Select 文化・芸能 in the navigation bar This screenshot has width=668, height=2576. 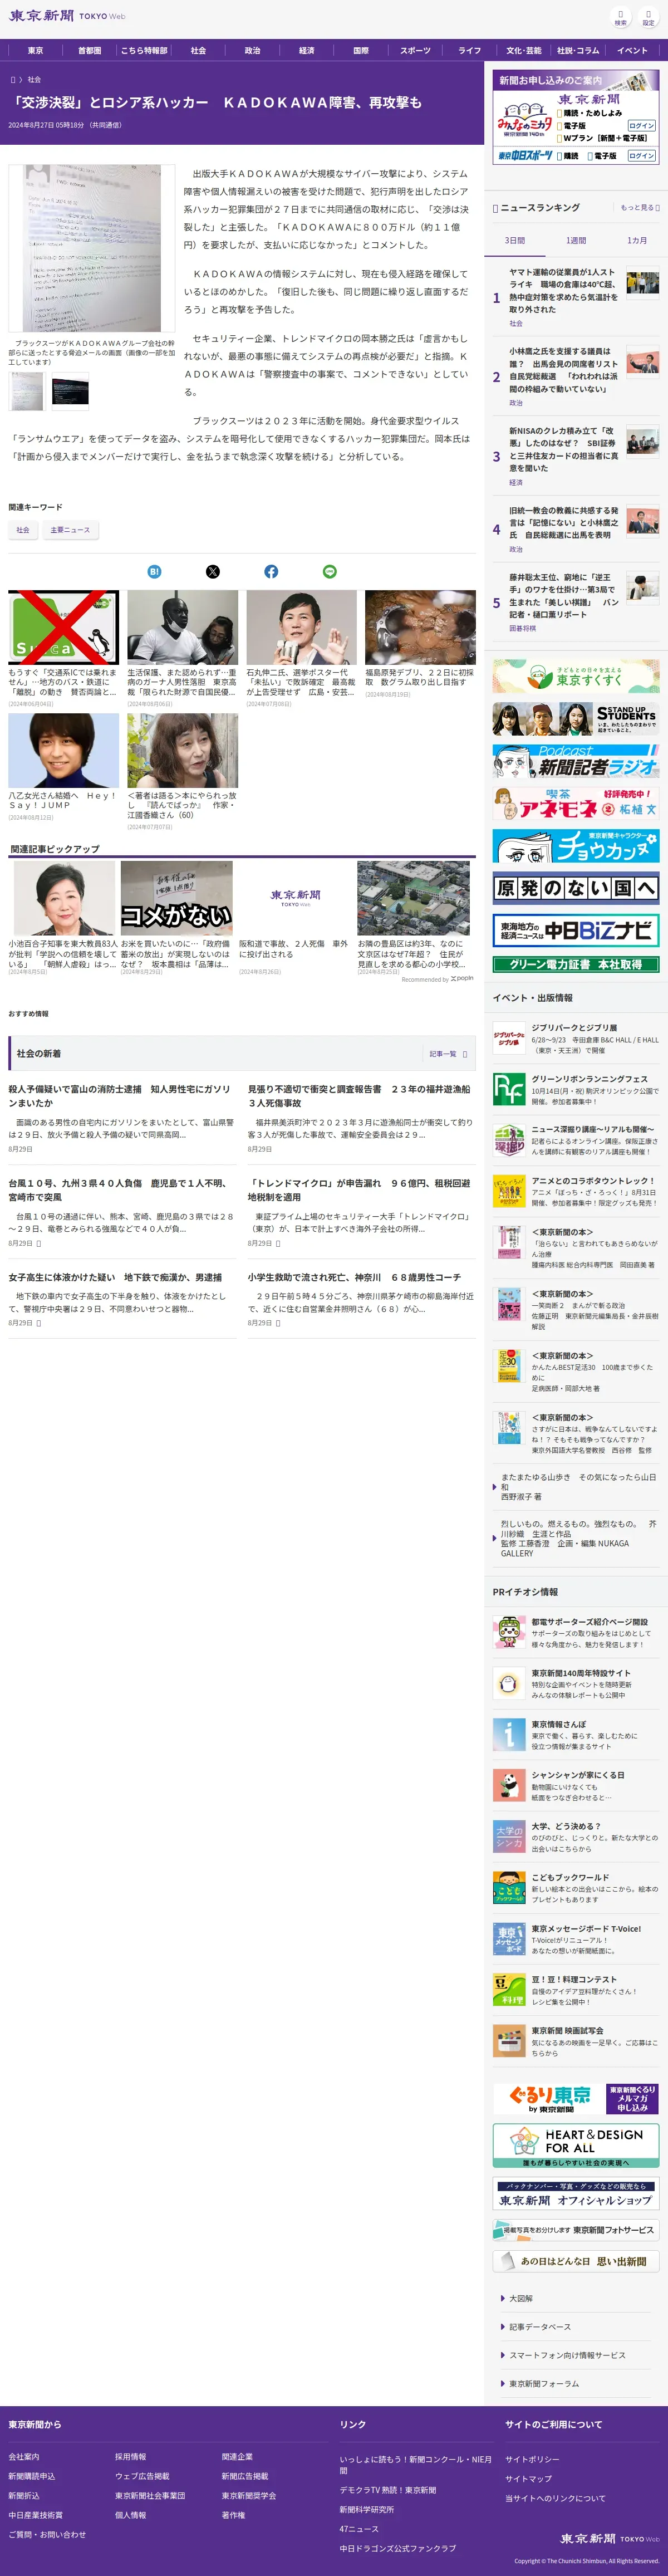click(x=523, y=50)
